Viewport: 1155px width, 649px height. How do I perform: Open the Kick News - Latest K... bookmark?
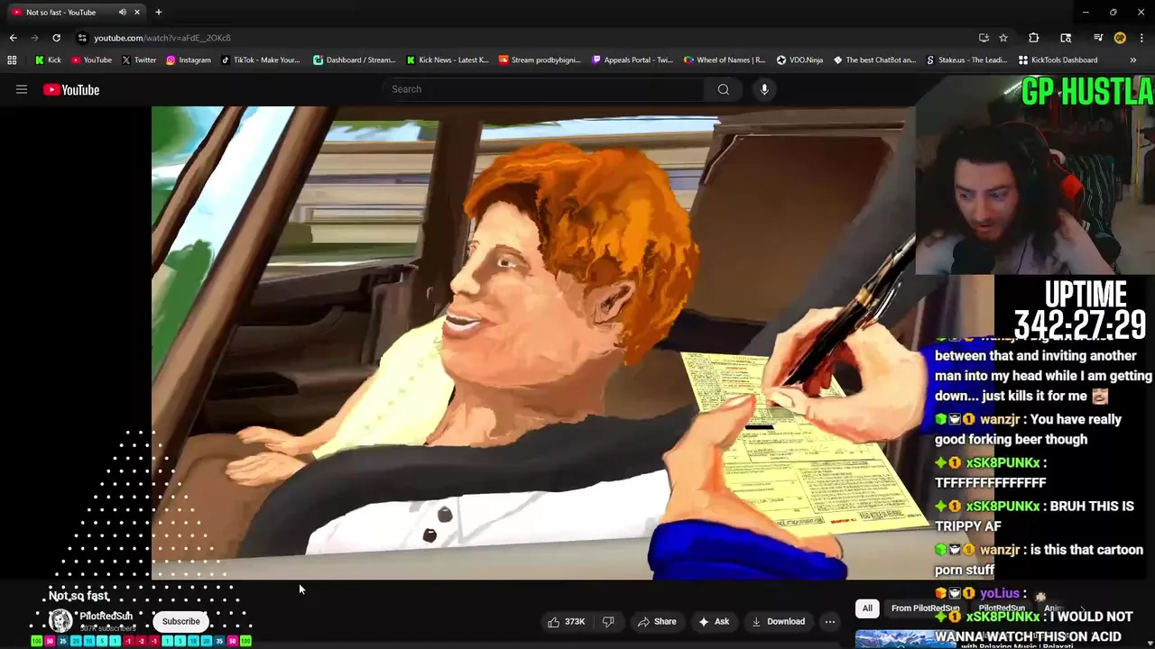click(447, 60)
